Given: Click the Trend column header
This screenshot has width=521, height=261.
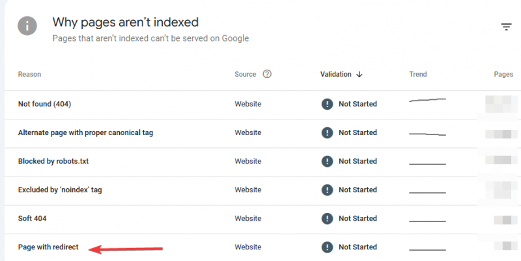Looking at the screenshot, I should (x=418, y=75).
